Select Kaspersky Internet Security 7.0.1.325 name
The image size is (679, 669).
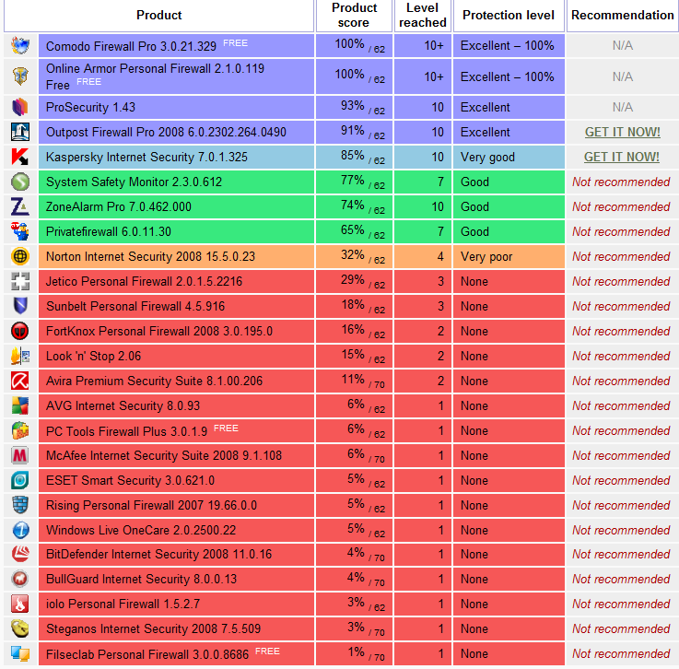click(x=146, y=157)
